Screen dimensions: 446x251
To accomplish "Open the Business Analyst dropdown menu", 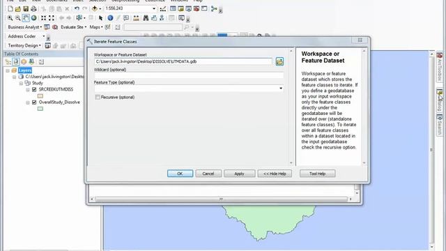I will [25, 27].
